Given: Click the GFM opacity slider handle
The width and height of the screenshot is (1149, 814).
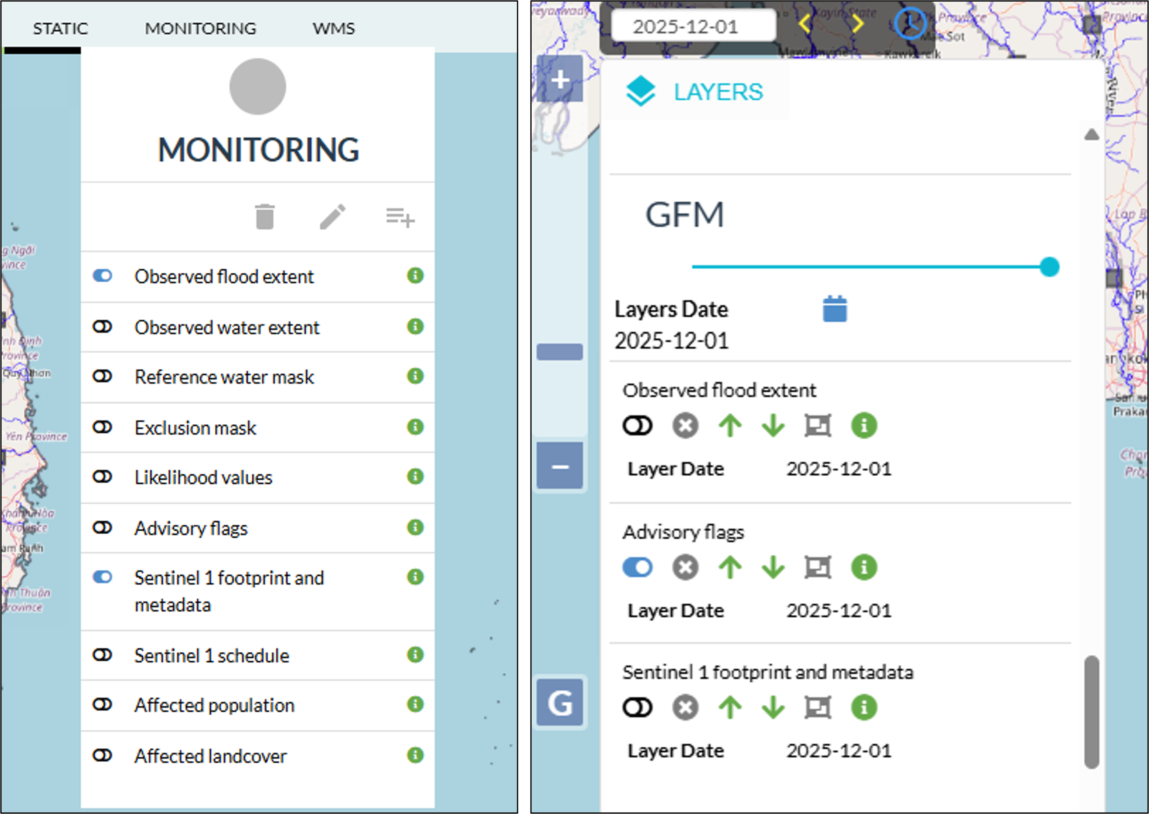Looking at the screenshot, I should 1049,267.
